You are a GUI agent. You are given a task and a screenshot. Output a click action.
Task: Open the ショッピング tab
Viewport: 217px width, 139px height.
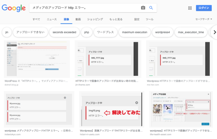[95, 19]
